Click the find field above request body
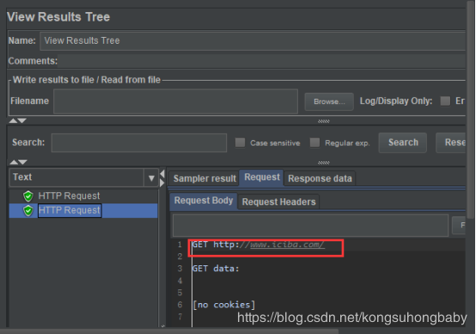 [x=310, y=225]
